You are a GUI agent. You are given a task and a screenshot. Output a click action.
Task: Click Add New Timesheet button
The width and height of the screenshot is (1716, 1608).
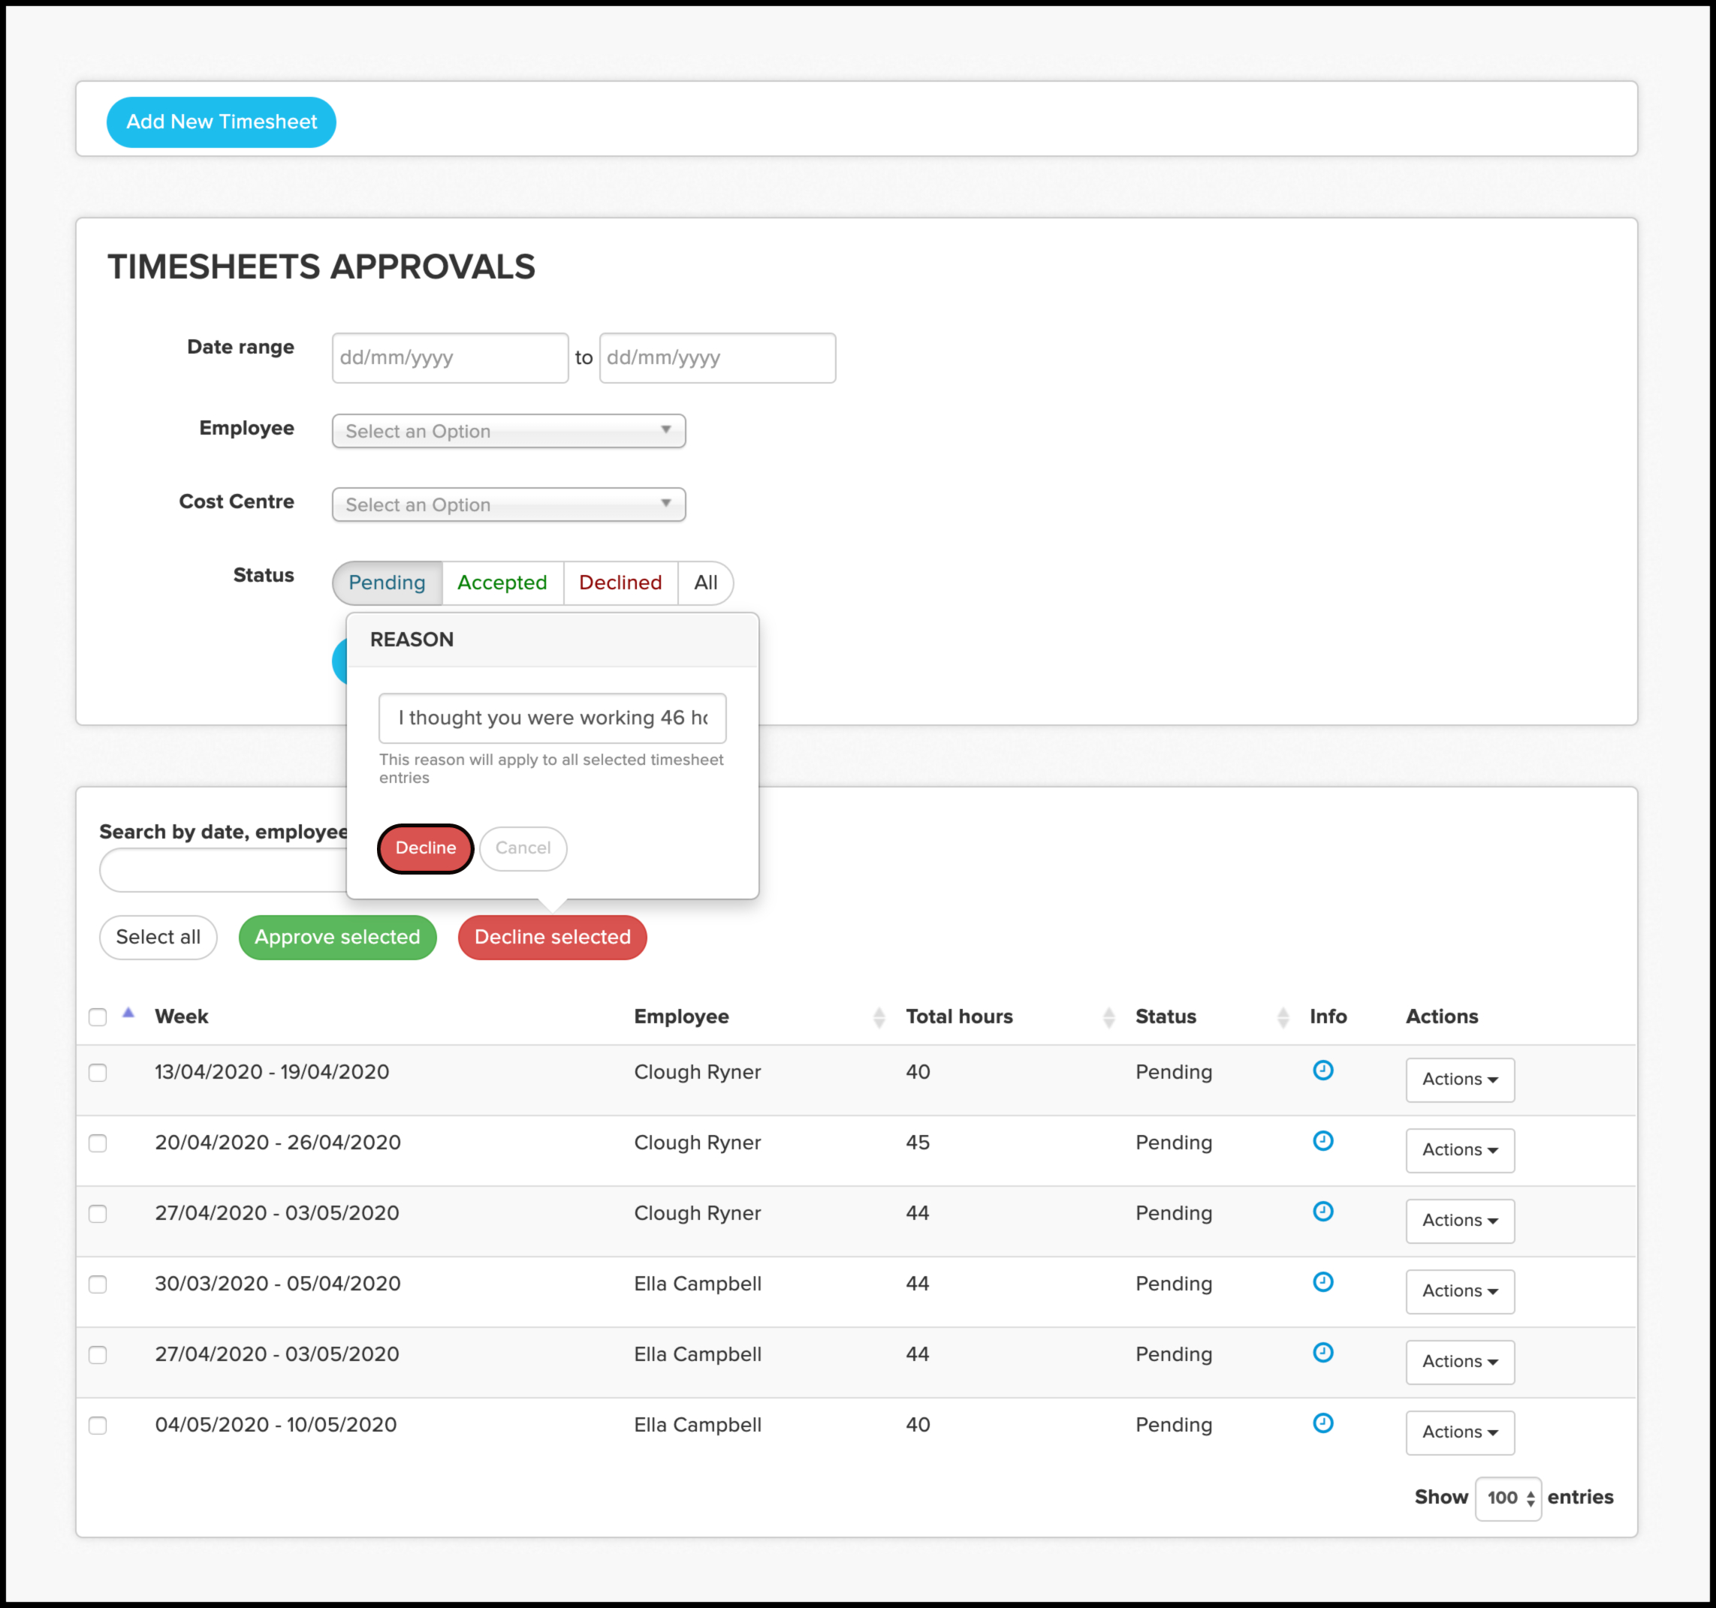[221, 122]
